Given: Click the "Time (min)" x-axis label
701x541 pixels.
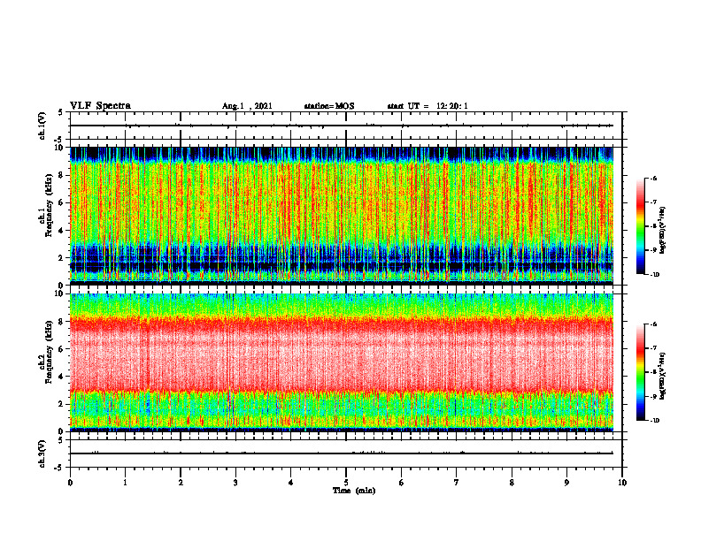Looking at the screenshot, I should pyautogui.click(x=354, y=491).
